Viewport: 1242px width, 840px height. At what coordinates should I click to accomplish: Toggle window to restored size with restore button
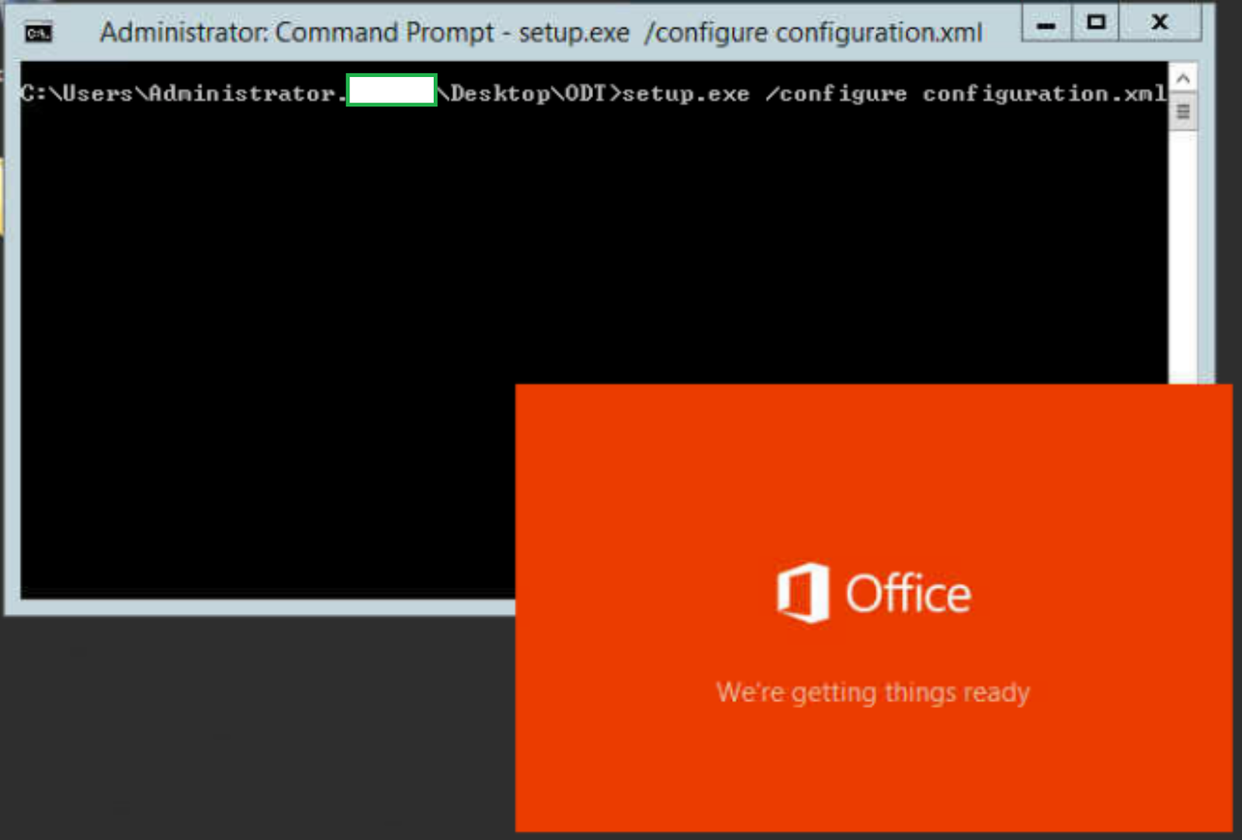pos(1096,23)
